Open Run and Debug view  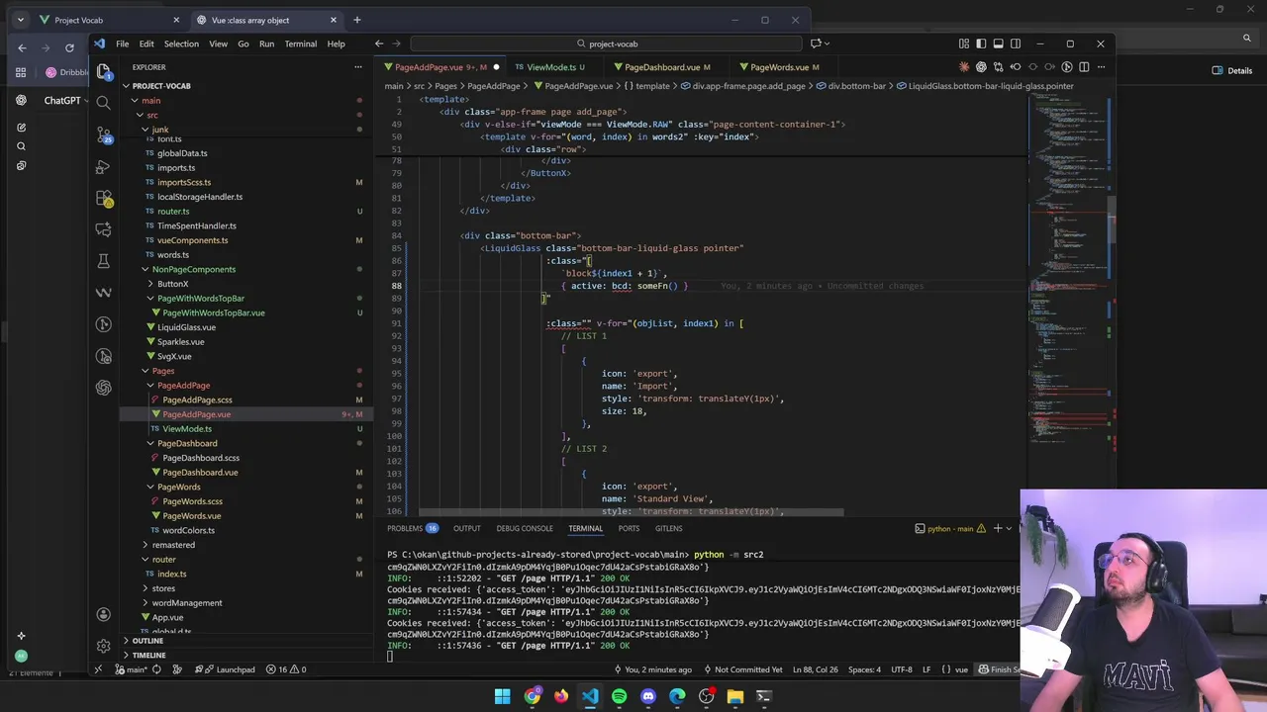tap(103, 166)
